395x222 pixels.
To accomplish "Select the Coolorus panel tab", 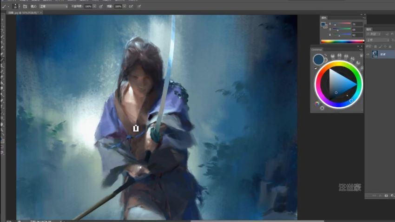I will [x=316, y=50].
